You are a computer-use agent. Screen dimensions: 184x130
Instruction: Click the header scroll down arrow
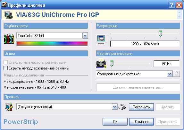click(179, 17)
